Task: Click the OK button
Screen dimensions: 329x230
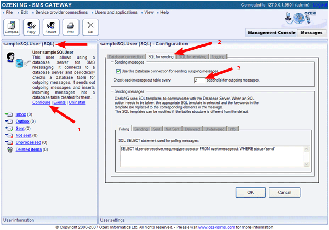Action: tap(251, 192)
